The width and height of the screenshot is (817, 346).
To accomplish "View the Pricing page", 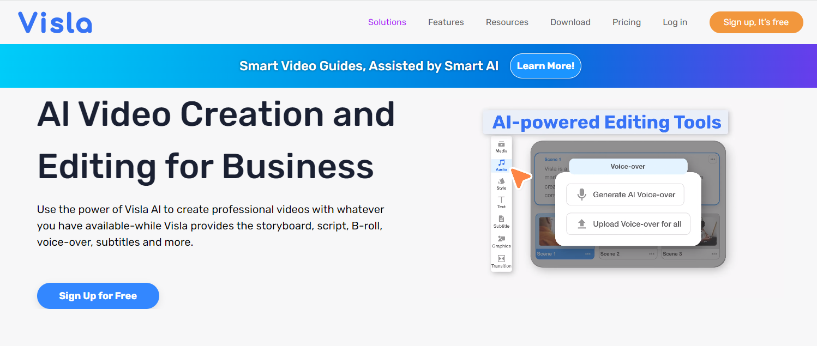I will click(x=627, y=22).
